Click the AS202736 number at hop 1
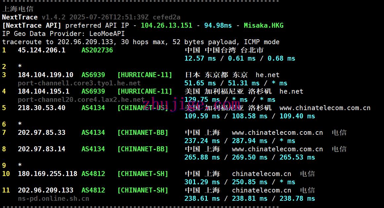The width and height of the screenshot is (384, 208). tap(97, 50)
